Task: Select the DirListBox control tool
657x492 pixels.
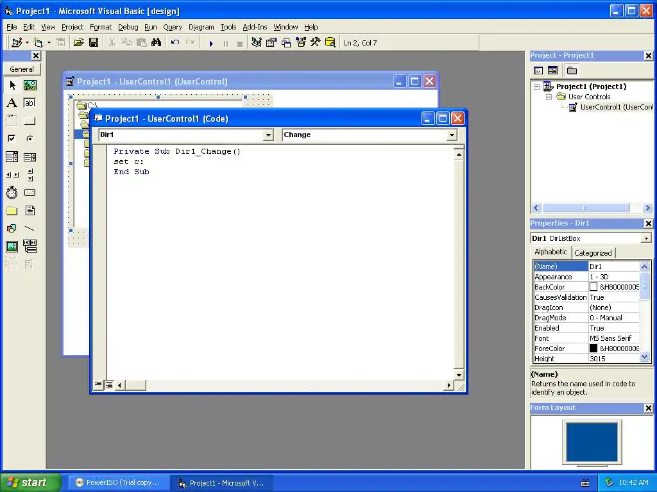Action: coord(12,210)
